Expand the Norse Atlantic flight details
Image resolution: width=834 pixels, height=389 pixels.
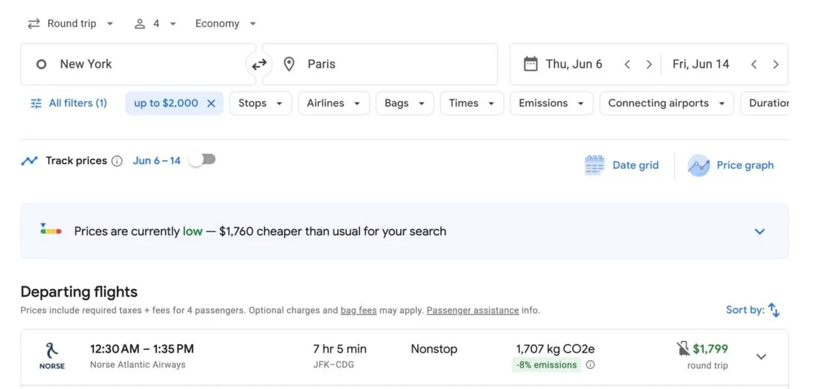click(761, 356)
